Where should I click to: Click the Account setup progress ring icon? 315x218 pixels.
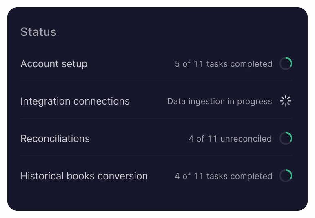pos(286,64)
